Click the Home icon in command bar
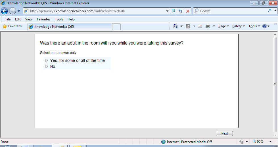 click(x=175, y=26)
